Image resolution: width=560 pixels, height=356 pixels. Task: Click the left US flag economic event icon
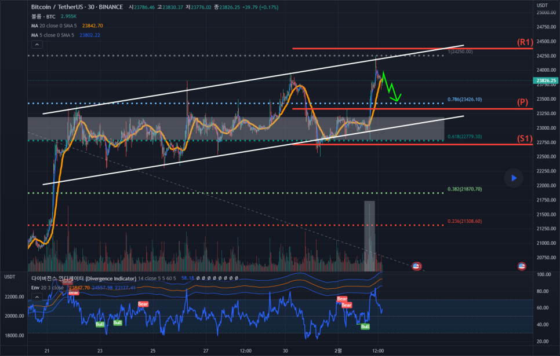(x=416, y=266)
